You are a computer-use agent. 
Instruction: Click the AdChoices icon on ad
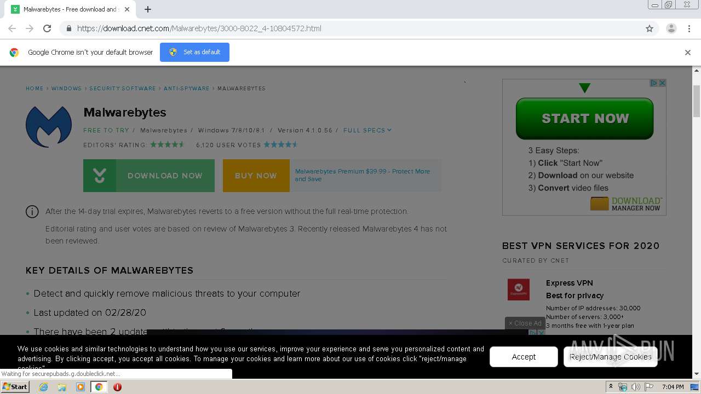tap(653, 83)
